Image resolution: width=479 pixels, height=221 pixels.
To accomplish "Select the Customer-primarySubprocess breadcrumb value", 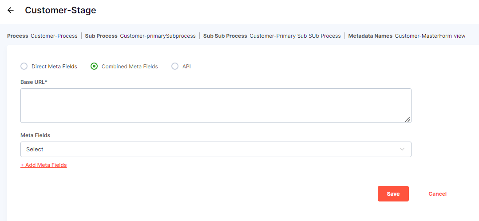I will pos(158,36).
